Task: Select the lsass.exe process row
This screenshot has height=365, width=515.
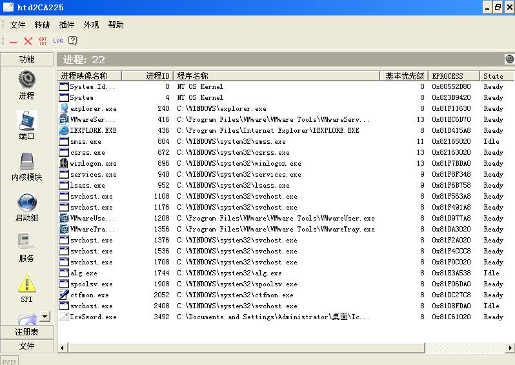Action: coord(285,185)
